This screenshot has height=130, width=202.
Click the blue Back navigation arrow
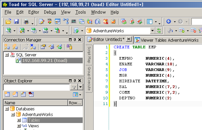click(169, 21)
